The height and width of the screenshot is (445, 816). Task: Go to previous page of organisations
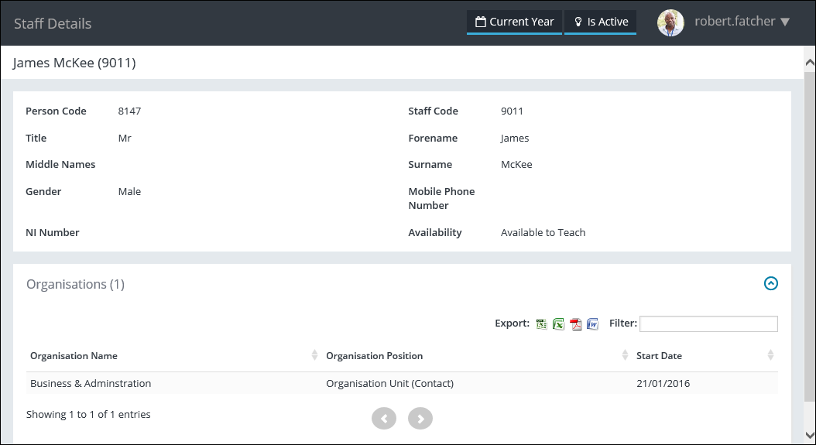[384, 419]
